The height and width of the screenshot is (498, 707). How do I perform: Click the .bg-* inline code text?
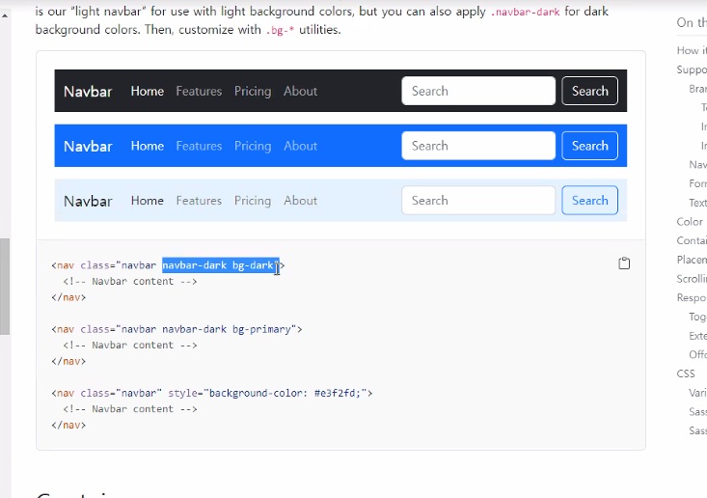tap(280, 31)
